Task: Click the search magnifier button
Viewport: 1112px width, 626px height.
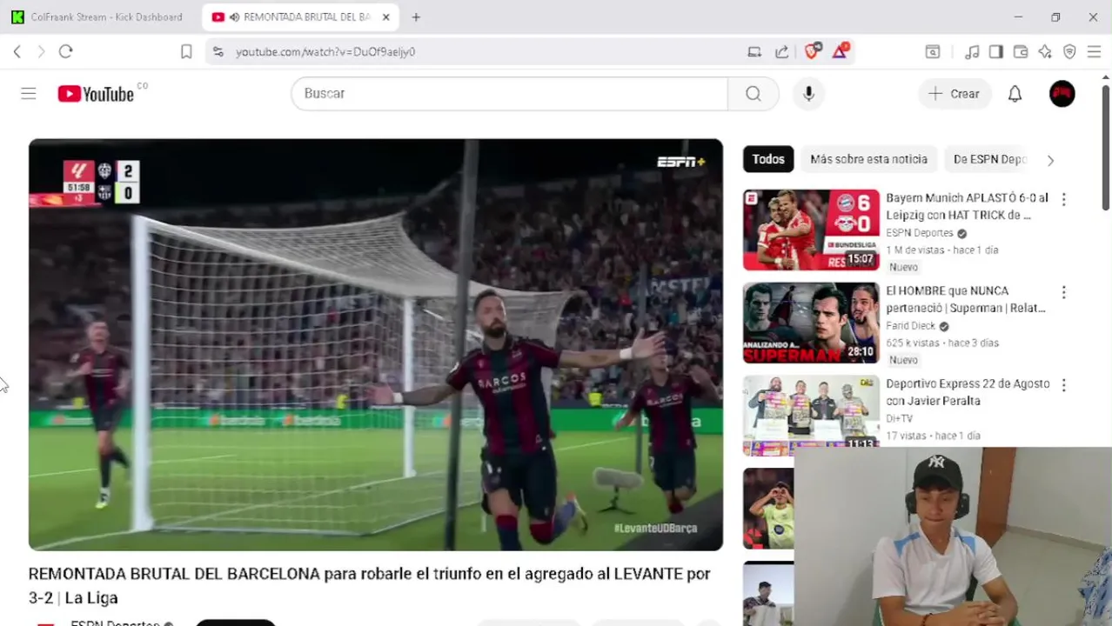Action: [754, 93]
